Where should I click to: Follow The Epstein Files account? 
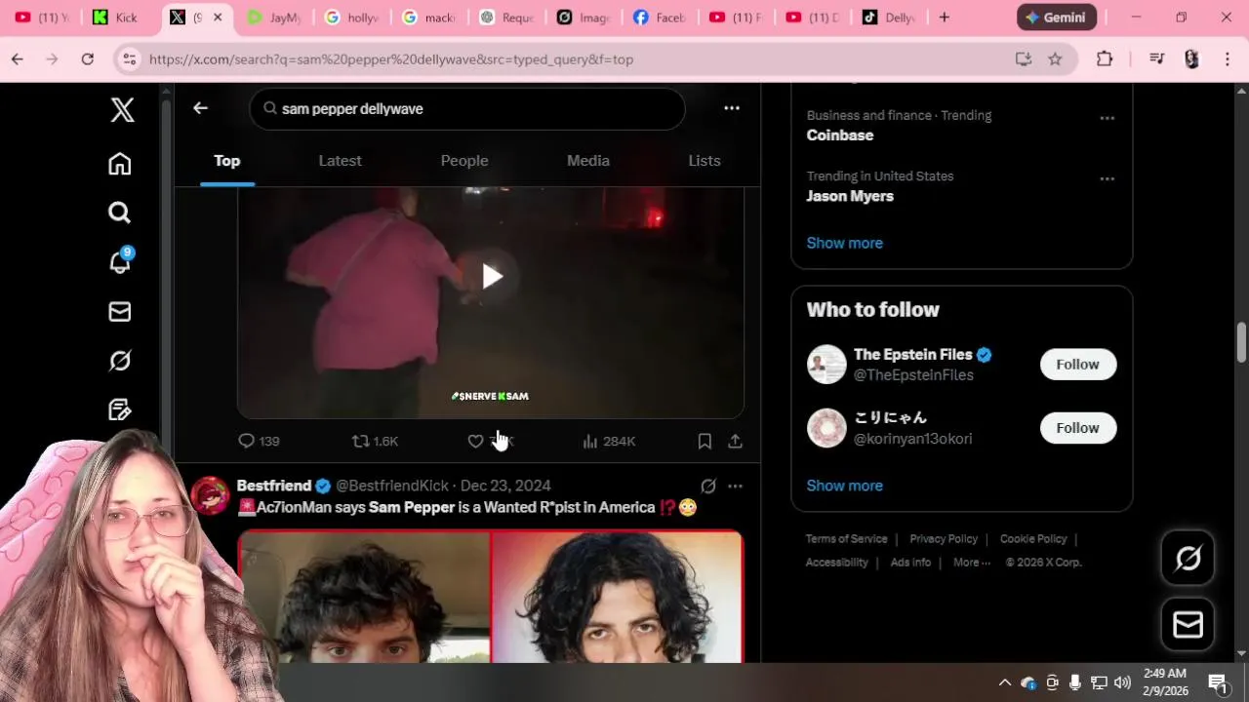[x=1077, y=364]
